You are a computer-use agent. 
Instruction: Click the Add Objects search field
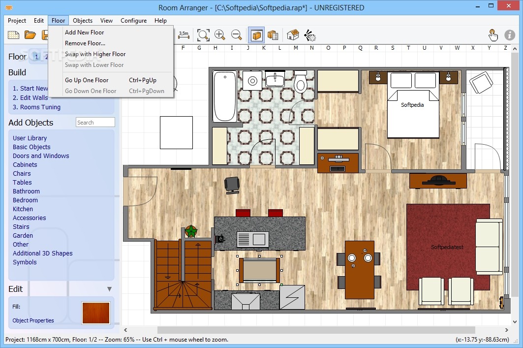click(95, 123)
